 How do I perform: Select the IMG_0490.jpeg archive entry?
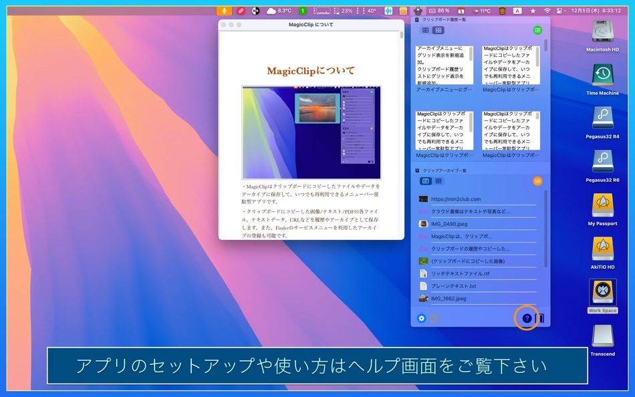477,224
